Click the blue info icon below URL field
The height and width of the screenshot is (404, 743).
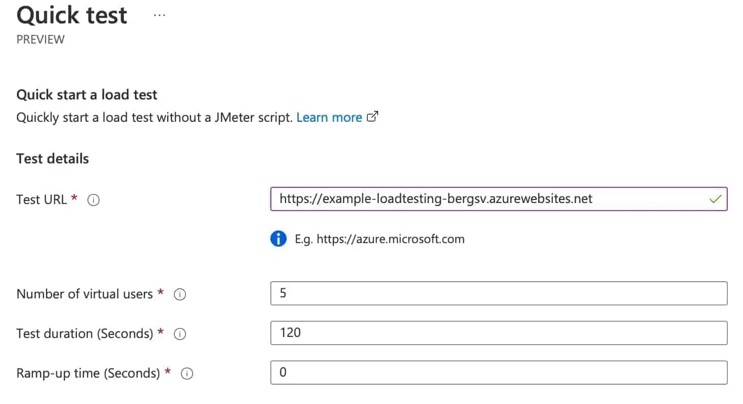point(278,238)
